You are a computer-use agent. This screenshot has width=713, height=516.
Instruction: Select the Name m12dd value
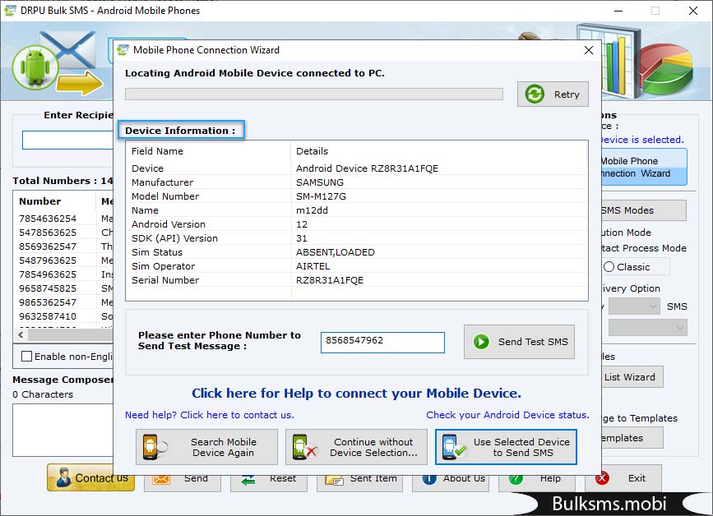(312, 210)
